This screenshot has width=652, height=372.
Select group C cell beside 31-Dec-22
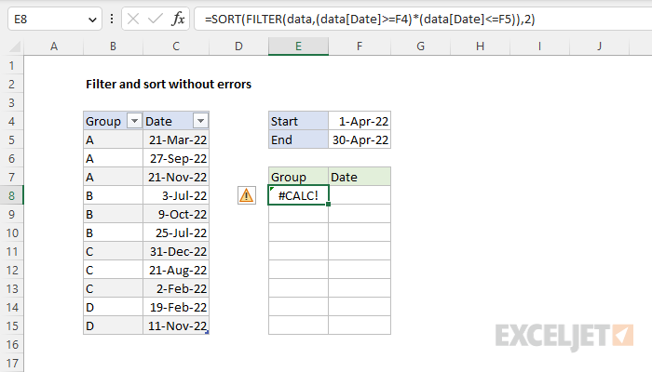pos(113,252)
